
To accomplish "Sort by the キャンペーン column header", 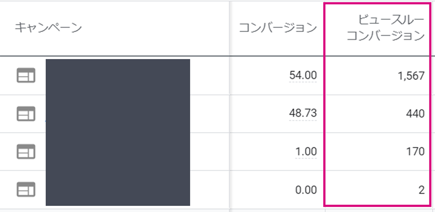I will [48, 28].
